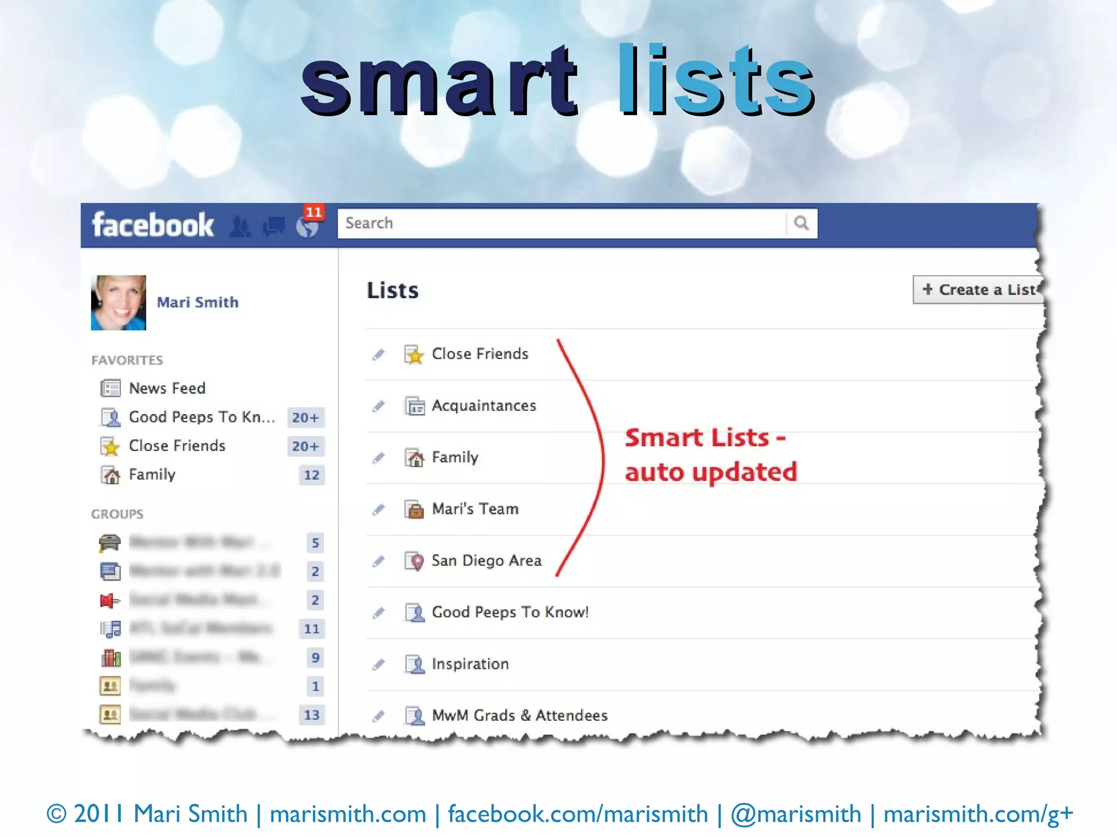1117x838 pixels.
Task: Click the 11 counter in Groups
Action: tap(311, 629)
